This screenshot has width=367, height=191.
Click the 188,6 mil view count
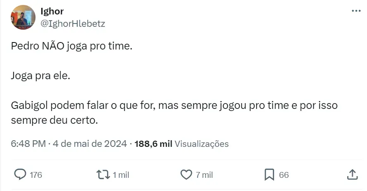tap(154, 144)
